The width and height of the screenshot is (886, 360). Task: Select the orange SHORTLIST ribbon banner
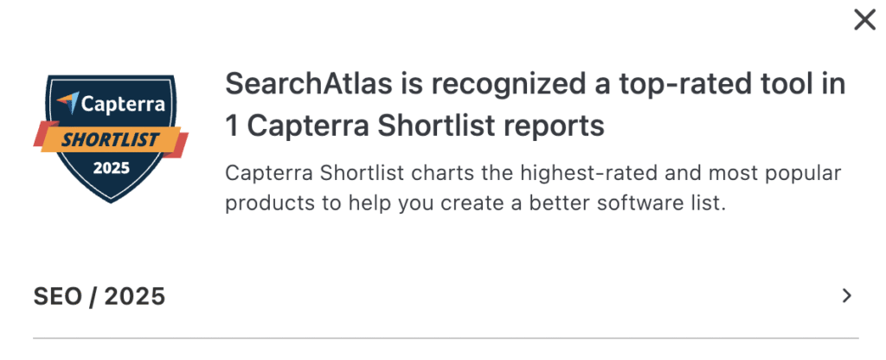coord(111,139)
